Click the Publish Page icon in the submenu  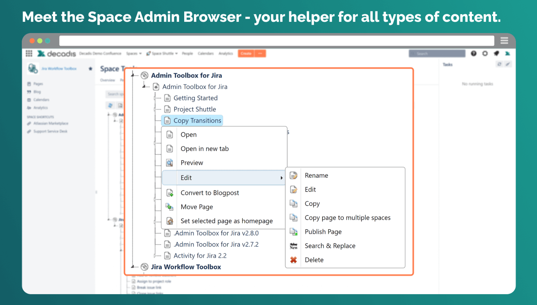pos(294,232)
